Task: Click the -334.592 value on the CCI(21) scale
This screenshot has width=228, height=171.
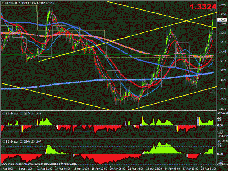Action: click(223, 136)
